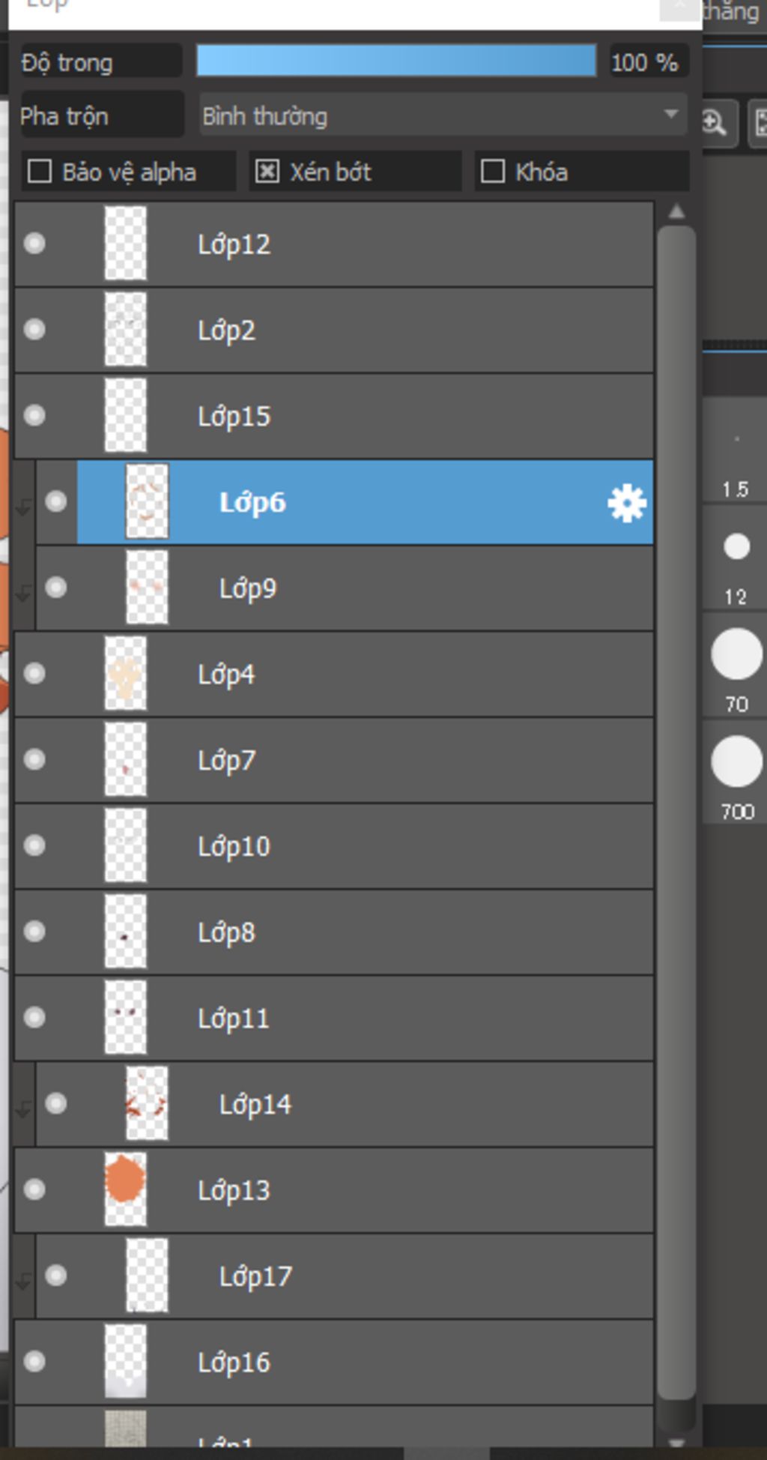
Task: Open settings gear for layer Lớp6
Action: coord(626,503)
